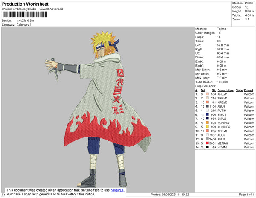This screenshot has width=256, height=198.
Task: Open the novaPDF hyperlink
Action: point(117,190)
